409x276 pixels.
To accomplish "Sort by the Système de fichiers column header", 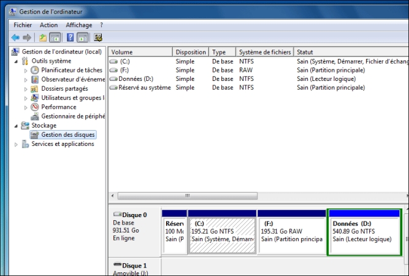I will pyautogui.click(x=264, y=52).
